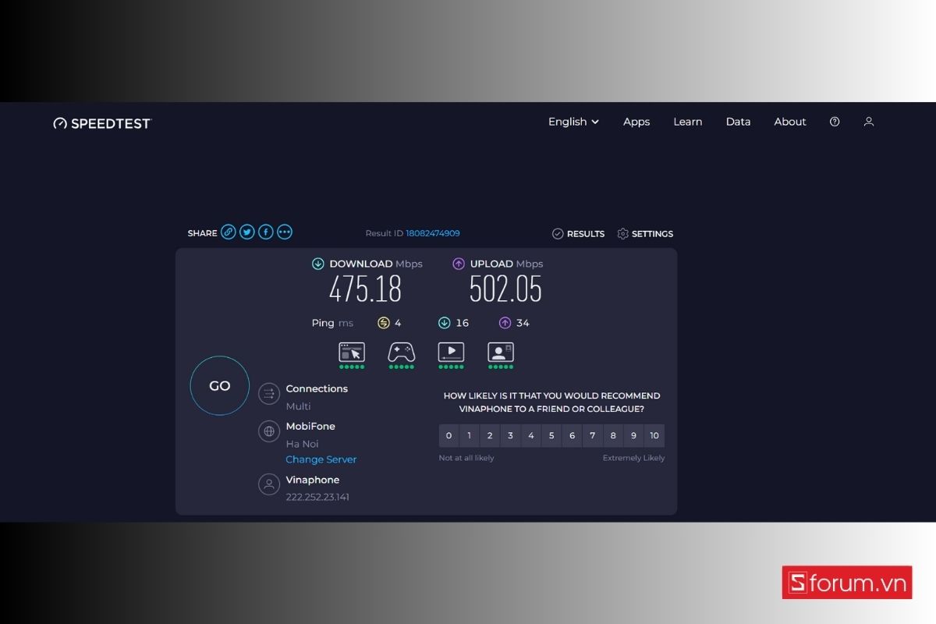The image size is (936, 624).
Task: Click the Vinaphone provider name
Action: (x=313, y=480)
